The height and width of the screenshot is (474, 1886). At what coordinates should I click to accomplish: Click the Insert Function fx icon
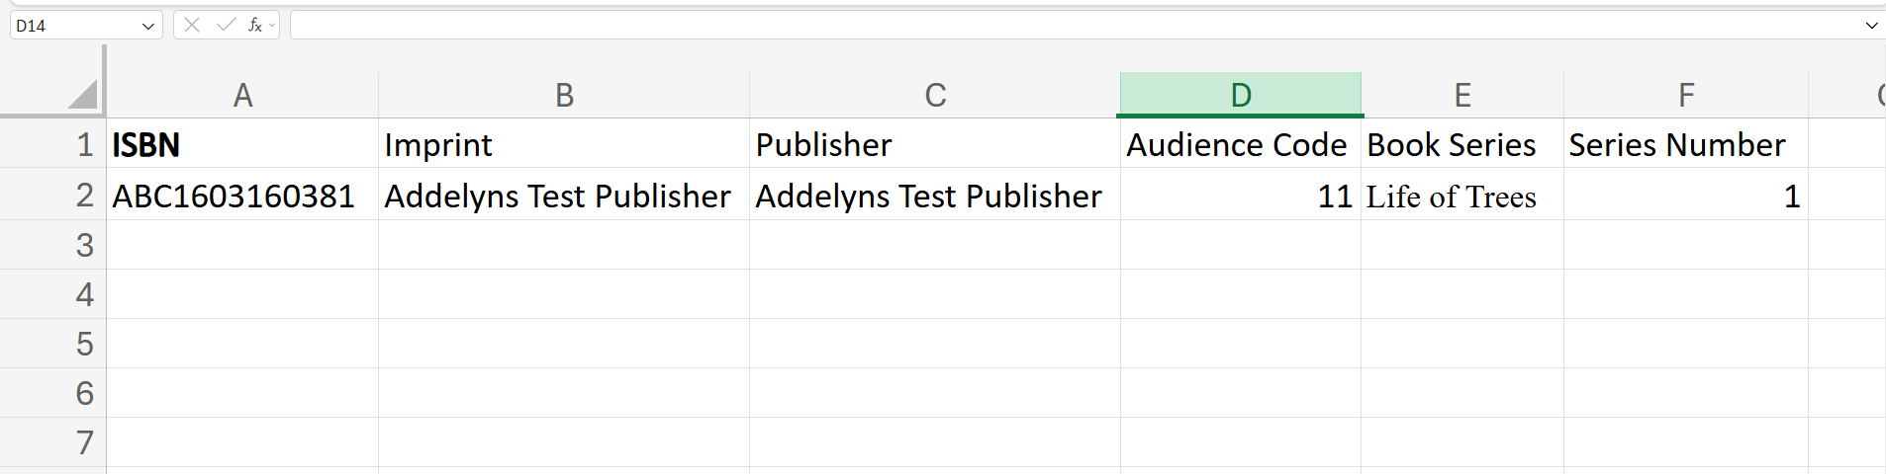pyautogui.click(x=254, y=25)
